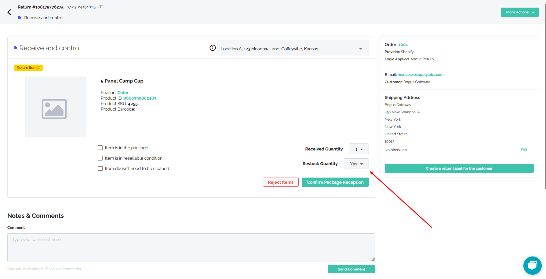The height and width of the screenshot is (279, 546).
Task: Open order 1001 link
Action: pyautogui.click(x=403, y=44)
